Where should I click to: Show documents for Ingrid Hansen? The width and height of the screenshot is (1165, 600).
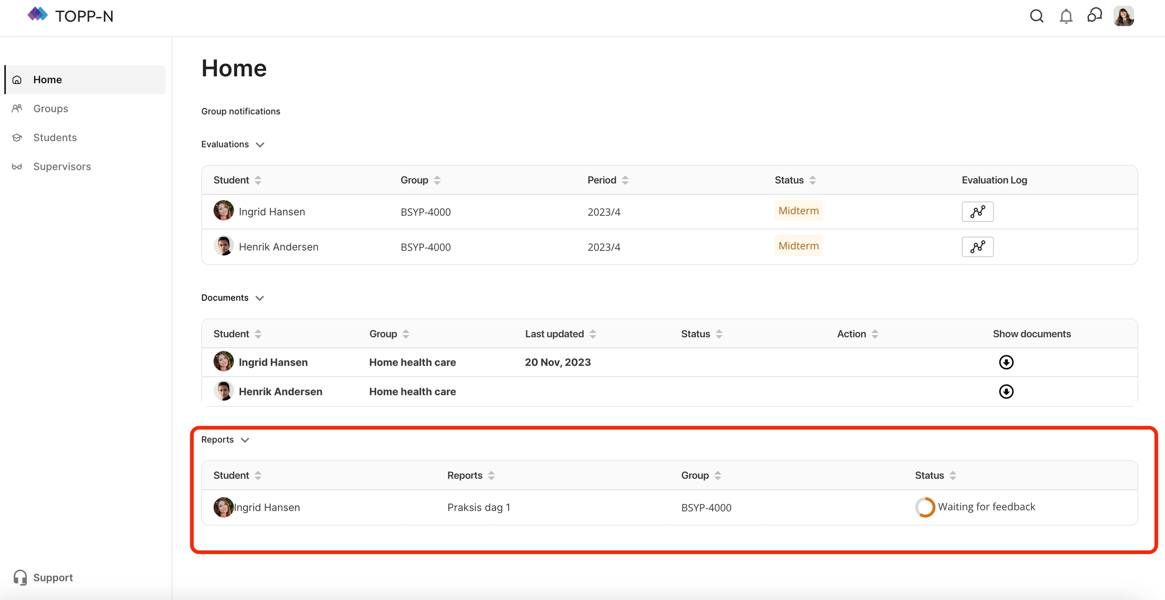coord(1006,362)
